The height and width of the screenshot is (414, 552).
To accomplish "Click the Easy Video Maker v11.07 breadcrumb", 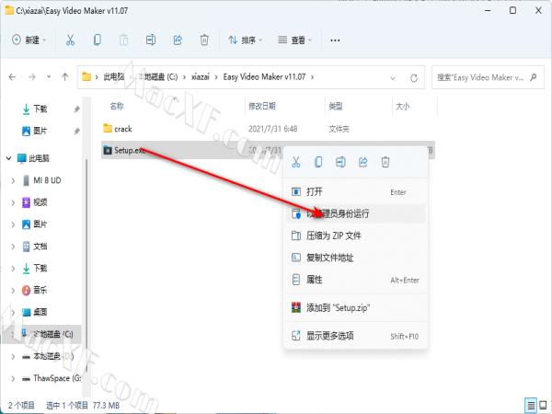I will (264, 76).
